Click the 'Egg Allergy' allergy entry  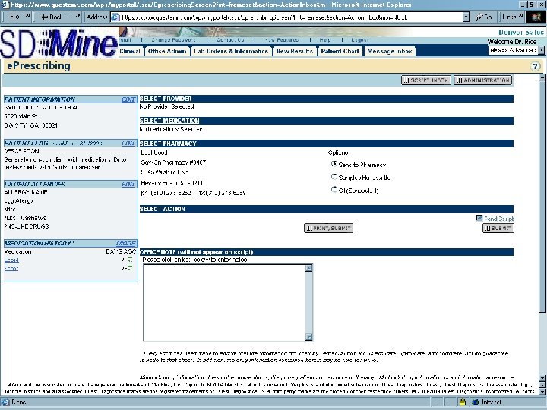click(19, 201)
